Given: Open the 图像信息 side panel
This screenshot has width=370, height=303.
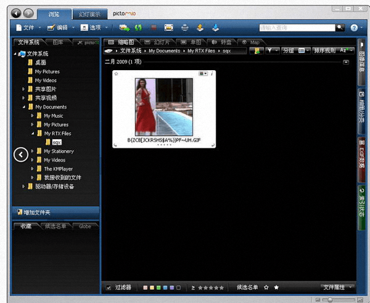Looking at the screenshot, I should pyautogui.click(x=361, y=62).
